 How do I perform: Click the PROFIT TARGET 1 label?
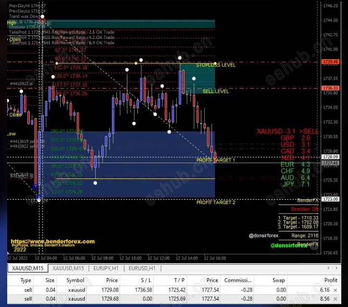pyautogui.click(x=216, y=160)
